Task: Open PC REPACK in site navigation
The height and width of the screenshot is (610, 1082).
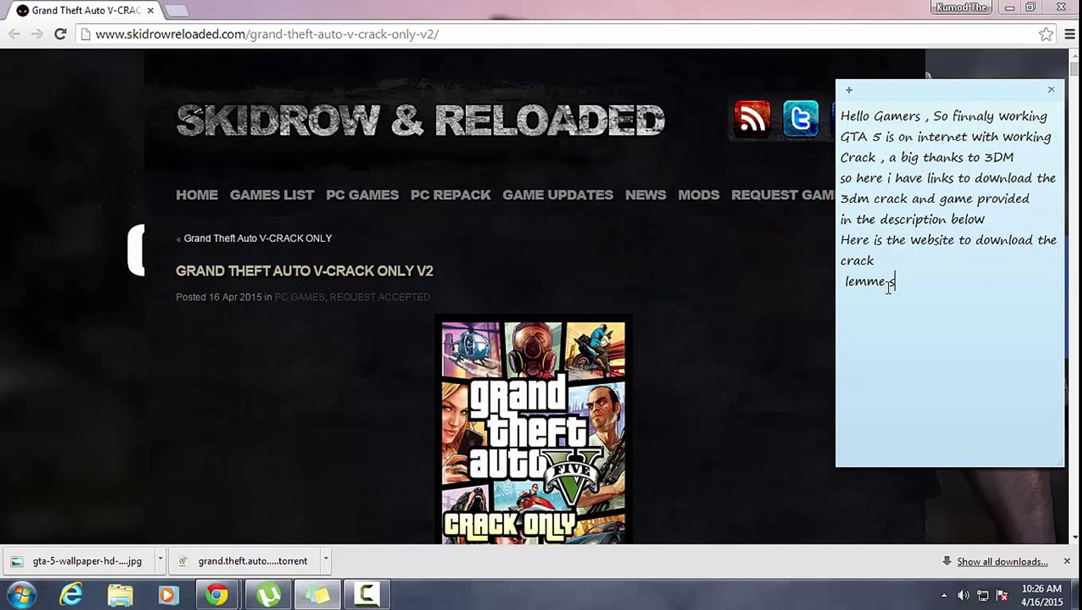Action: (x=451, y=195)
